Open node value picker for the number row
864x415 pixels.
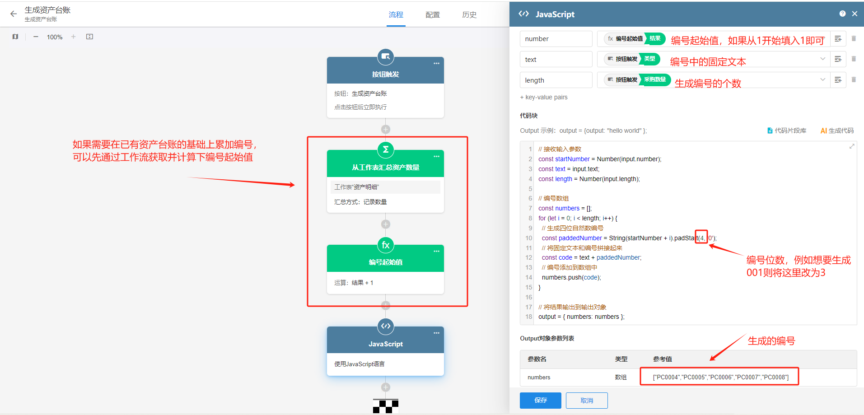[x=838, y=39]
